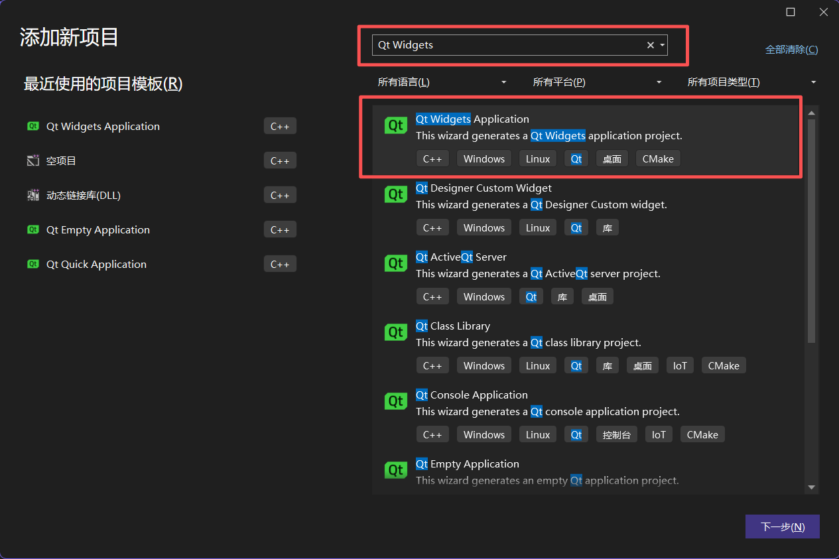Screen dimensions: 839x559
Task: Select Qt ActiveQt Server template
Action: [x=587, y=278]
